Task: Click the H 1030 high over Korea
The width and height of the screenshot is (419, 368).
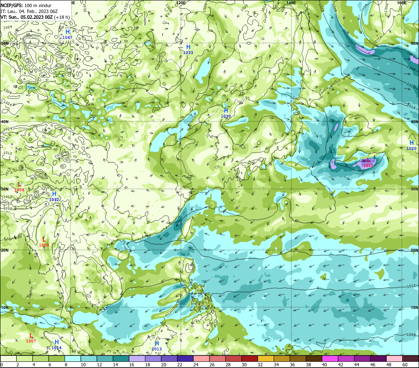Action: point(226,113)
